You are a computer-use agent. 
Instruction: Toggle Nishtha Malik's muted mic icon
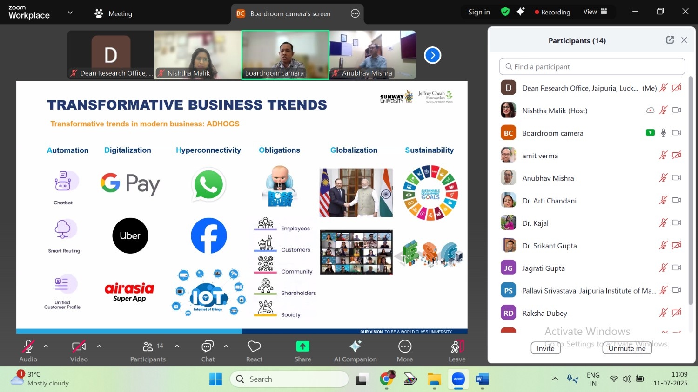click(x=664, y=110)
